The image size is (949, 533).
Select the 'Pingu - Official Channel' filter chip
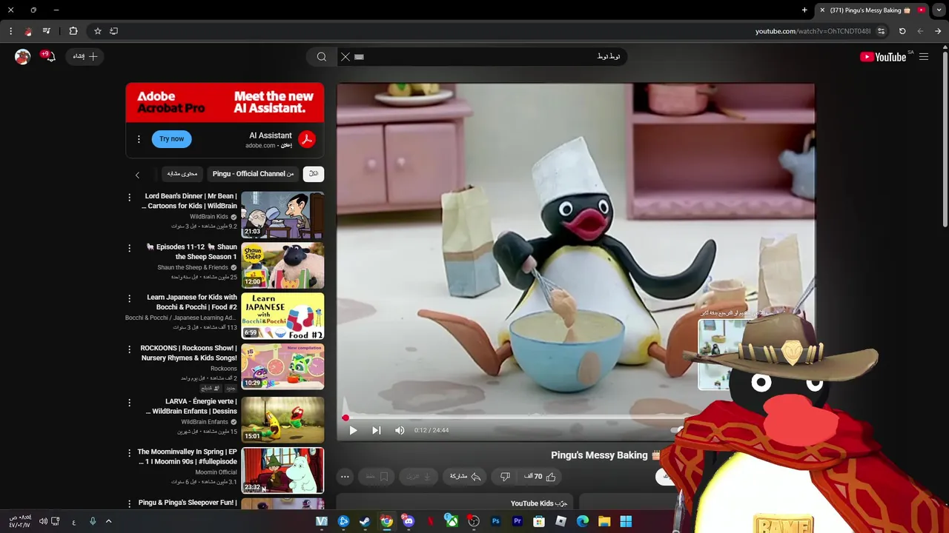[253, 174]
